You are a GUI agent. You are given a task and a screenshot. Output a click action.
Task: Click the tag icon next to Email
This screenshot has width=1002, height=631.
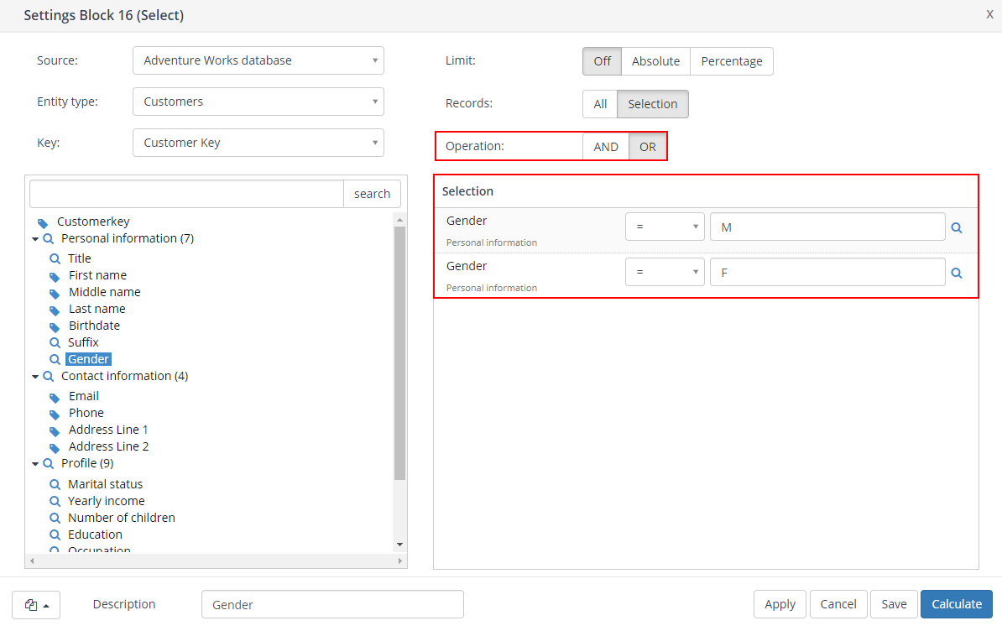55,397
